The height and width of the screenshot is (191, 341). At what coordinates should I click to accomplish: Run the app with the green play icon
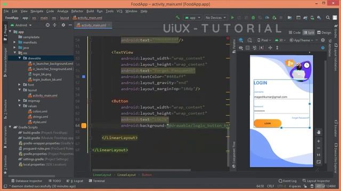click(x=232, y=18)
